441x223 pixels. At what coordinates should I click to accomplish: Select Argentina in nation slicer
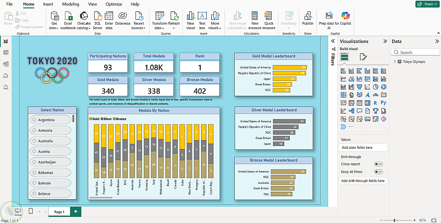pos(50,120)
